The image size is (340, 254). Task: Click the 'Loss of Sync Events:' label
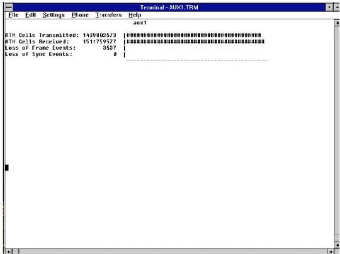39,54
